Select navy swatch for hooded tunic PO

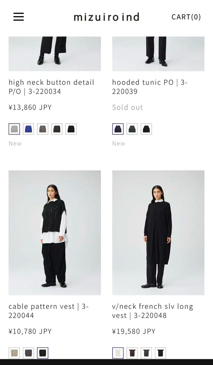pos(118,129)
